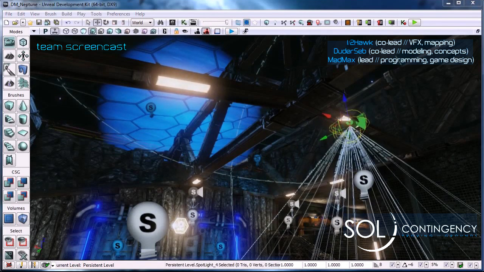Expand recent files dropdown beside Open
The image size is (484, 272).
coord(23,23)
